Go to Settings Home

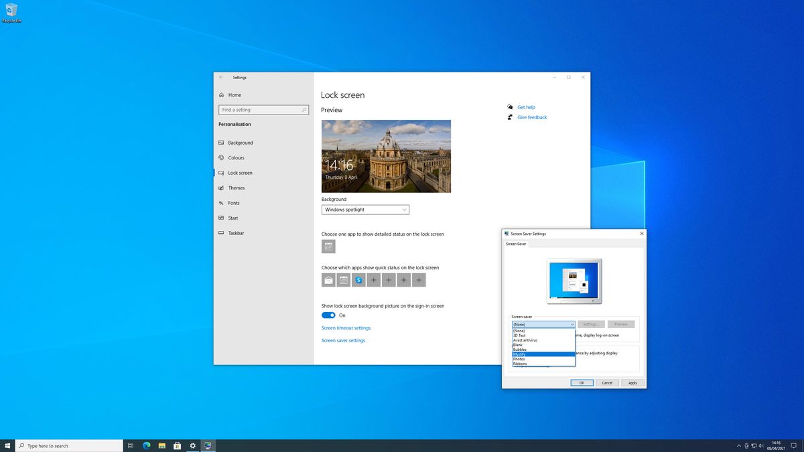(x=234, y=94)
